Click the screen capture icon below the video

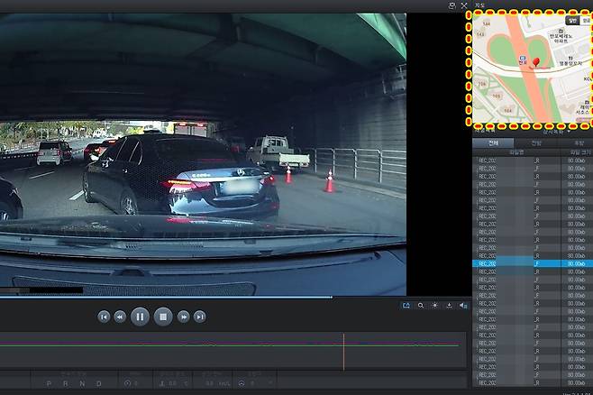406,306
